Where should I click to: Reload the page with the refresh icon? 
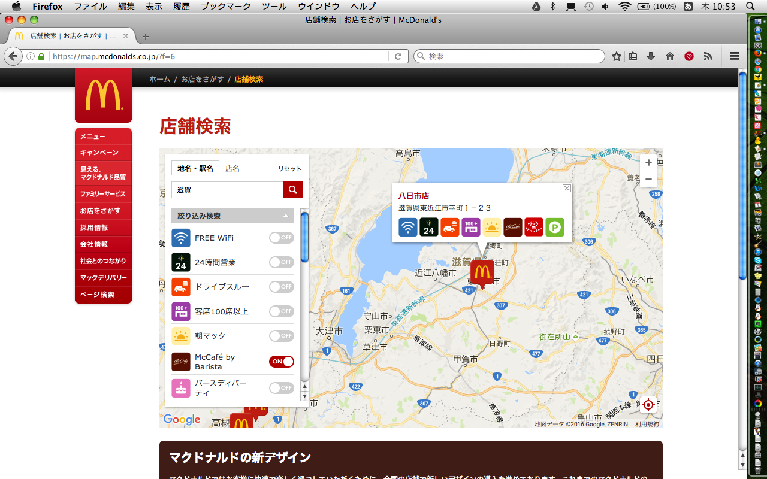tap(398, 56)
